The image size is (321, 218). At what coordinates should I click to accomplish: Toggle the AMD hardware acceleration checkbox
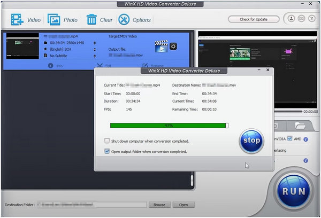point(289,138)
